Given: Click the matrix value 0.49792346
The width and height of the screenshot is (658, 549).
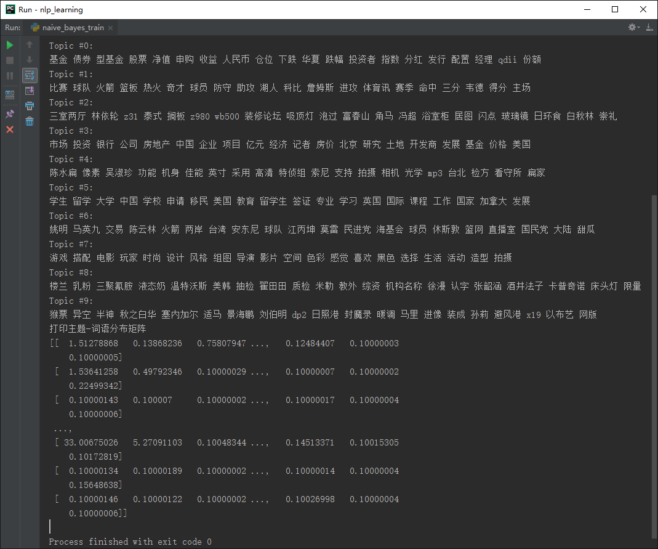Looking at the screenshot, I should point(158,372).
